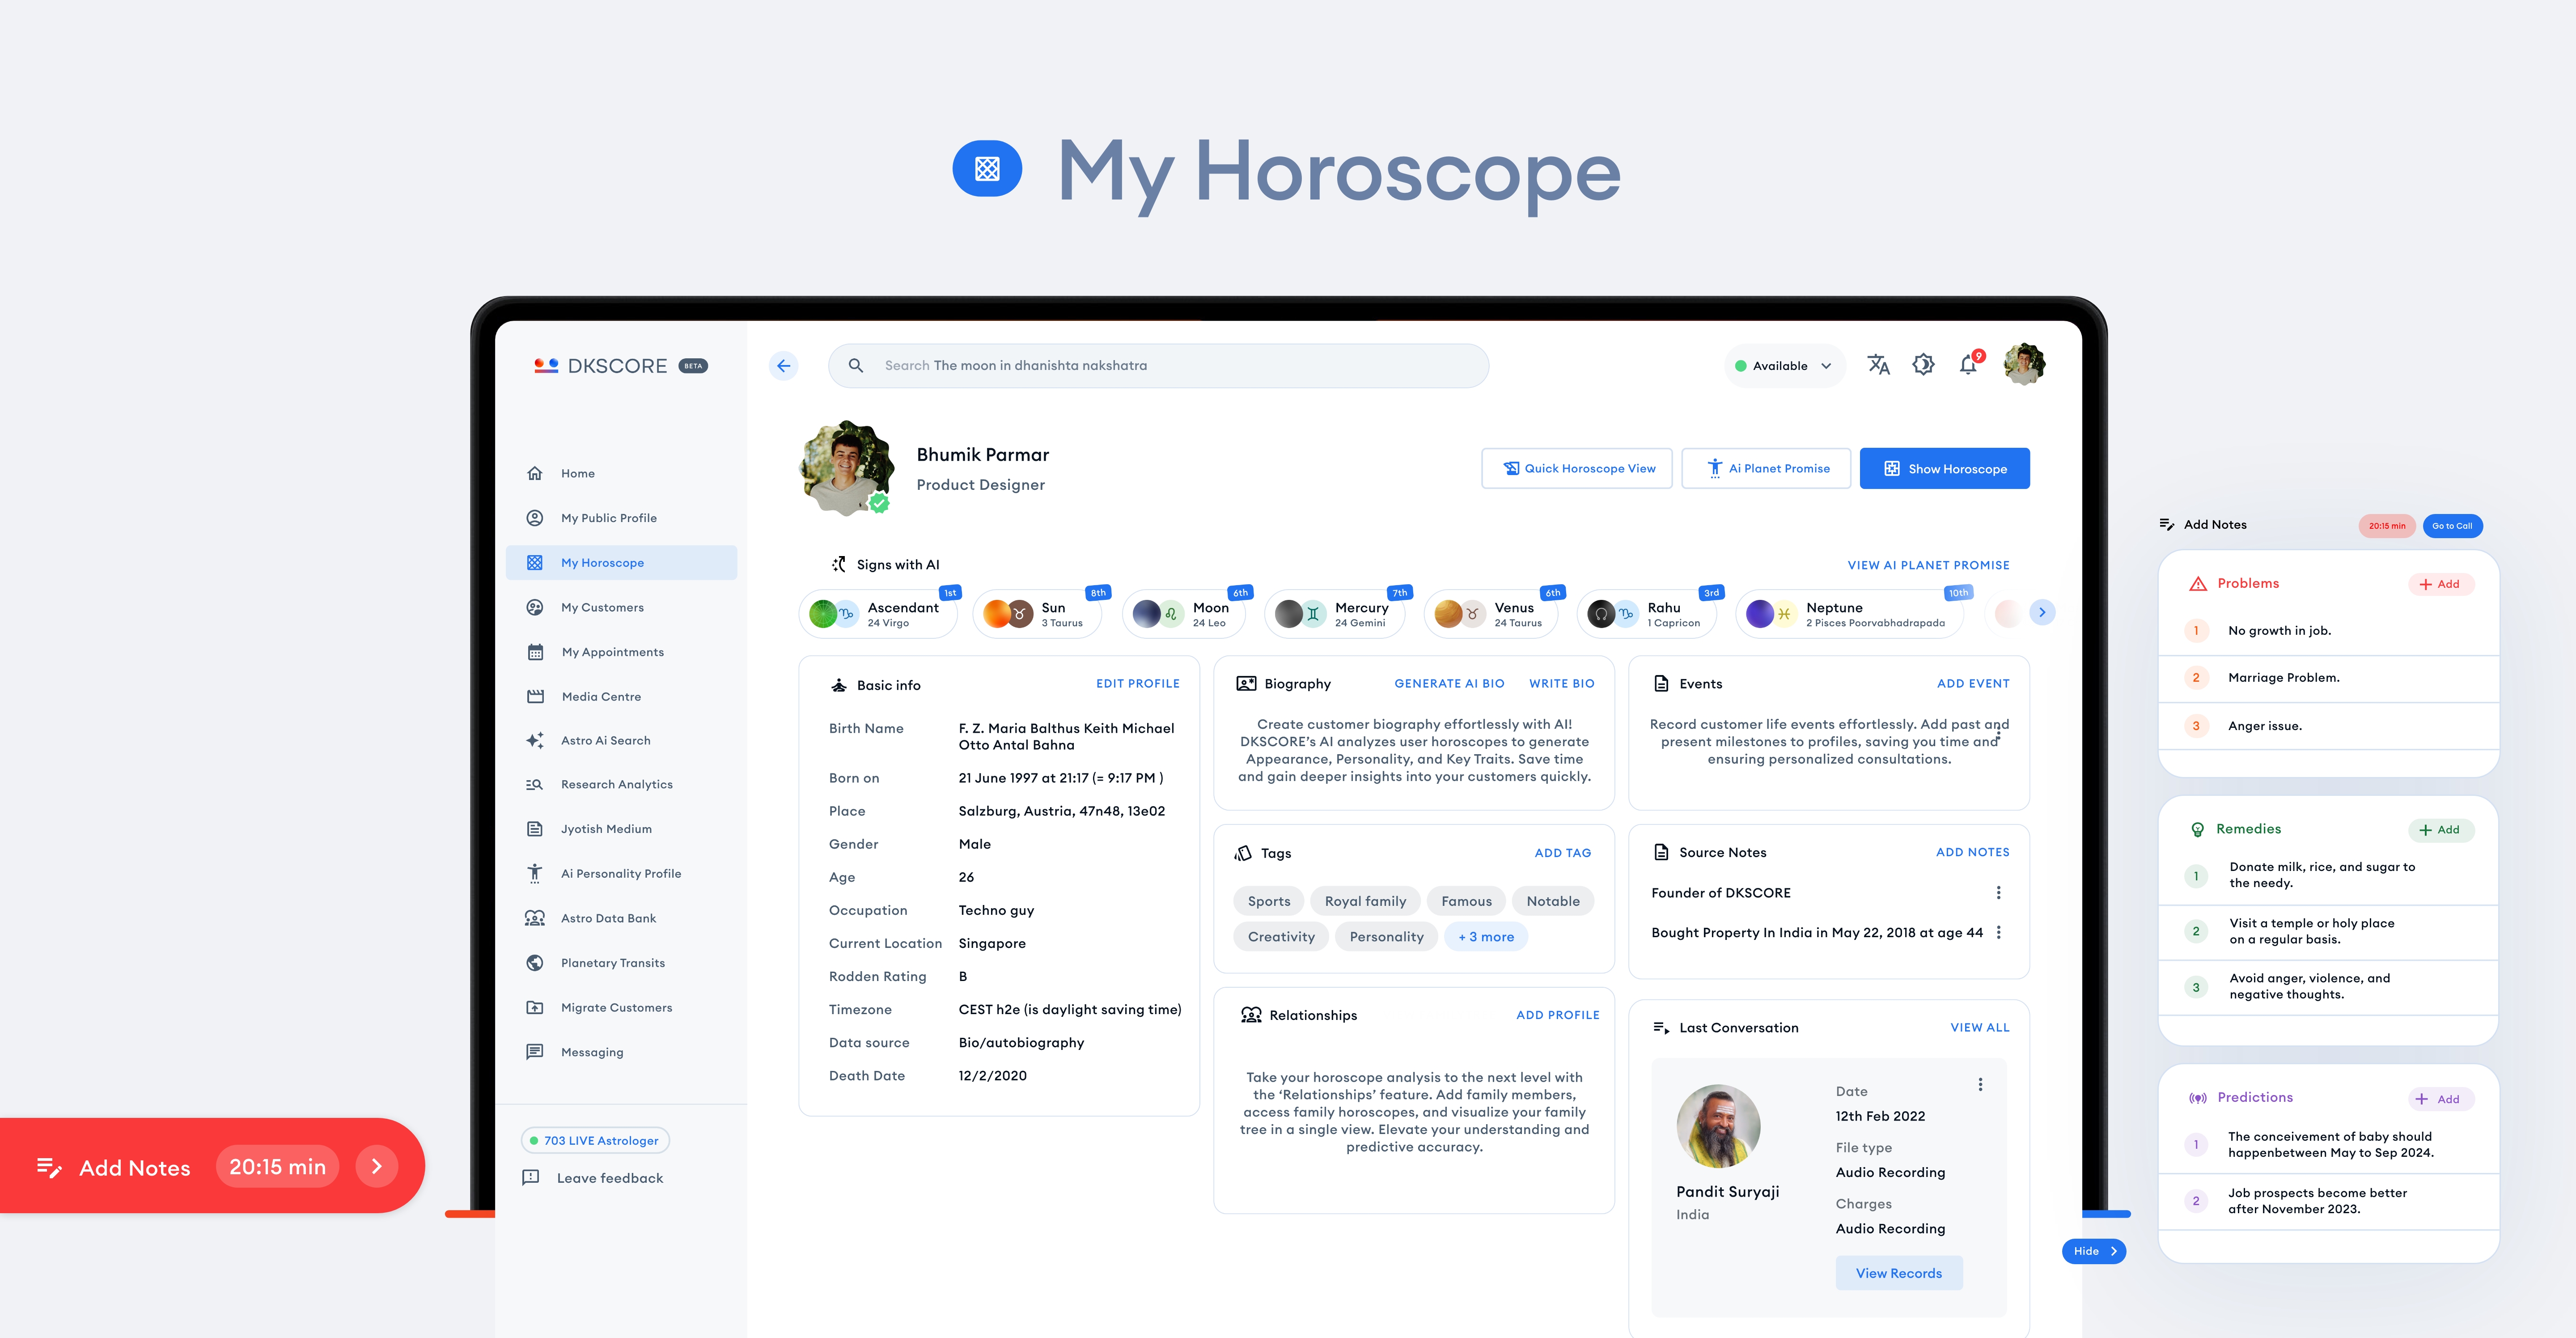
Task: Select My Customers menu item
Action: point(602,608)
